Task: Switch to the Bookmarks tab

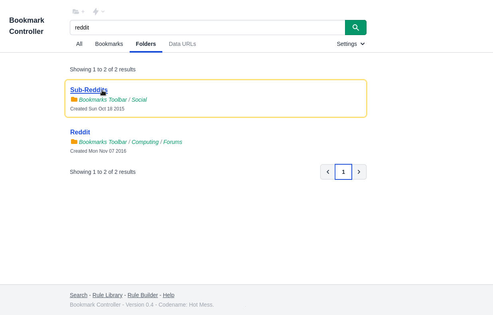Action: tap(109, 44)
